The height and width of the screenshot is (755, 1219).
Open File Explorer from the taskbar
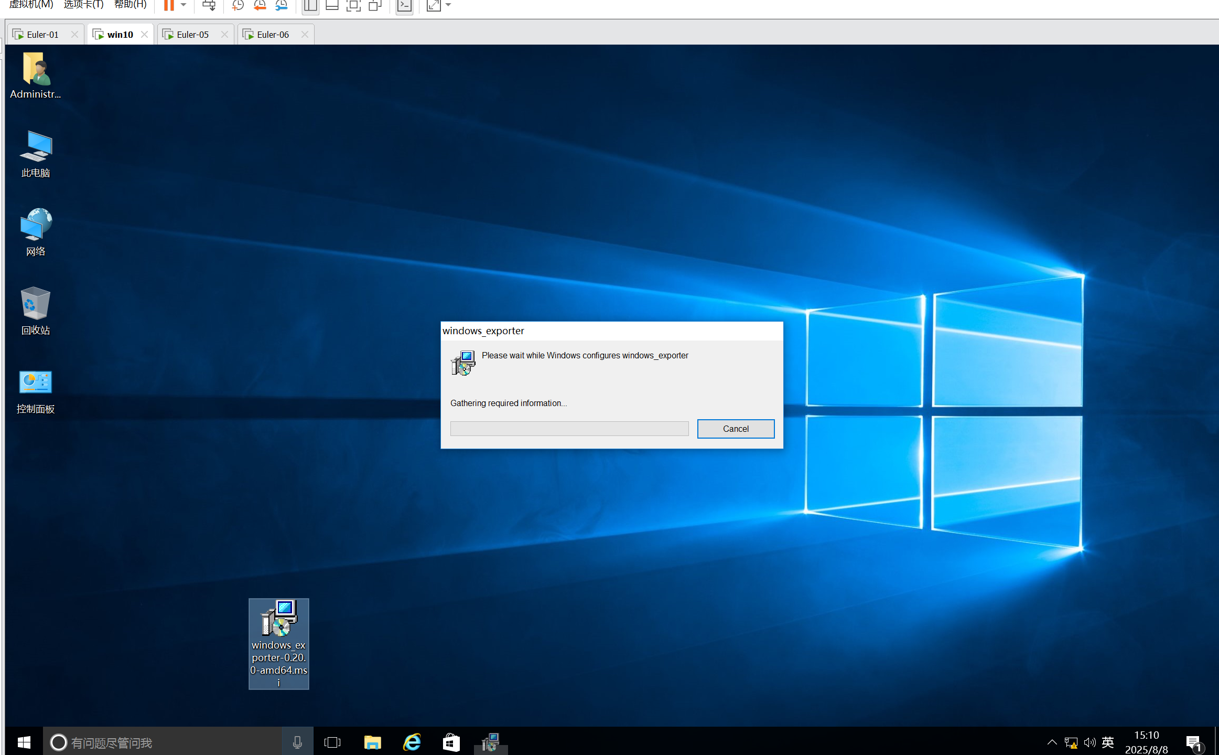click(372, 742)
